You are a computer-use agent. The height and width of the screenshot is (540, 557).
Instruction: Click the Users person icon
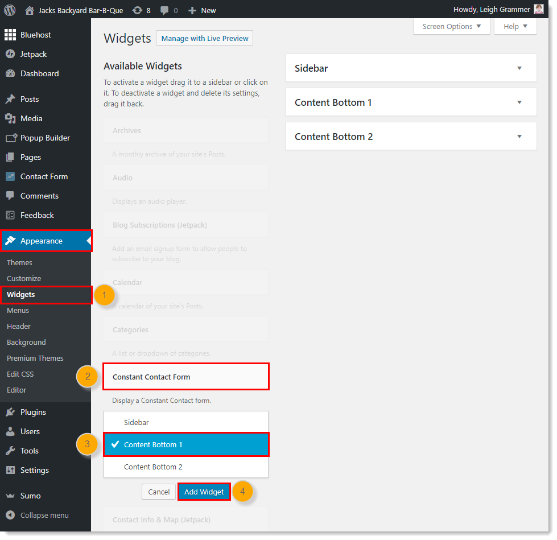click(x=10, y=431)
